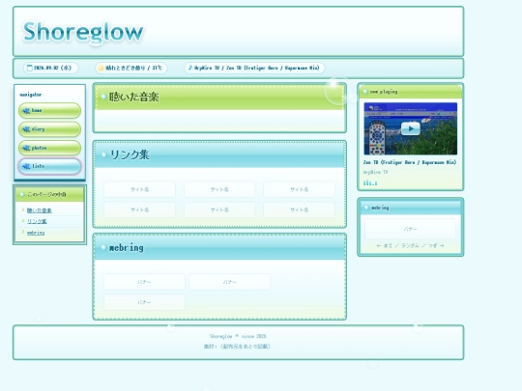522x391 pixels.
Task: Click the now playing panel header
Action: [411, 92]
